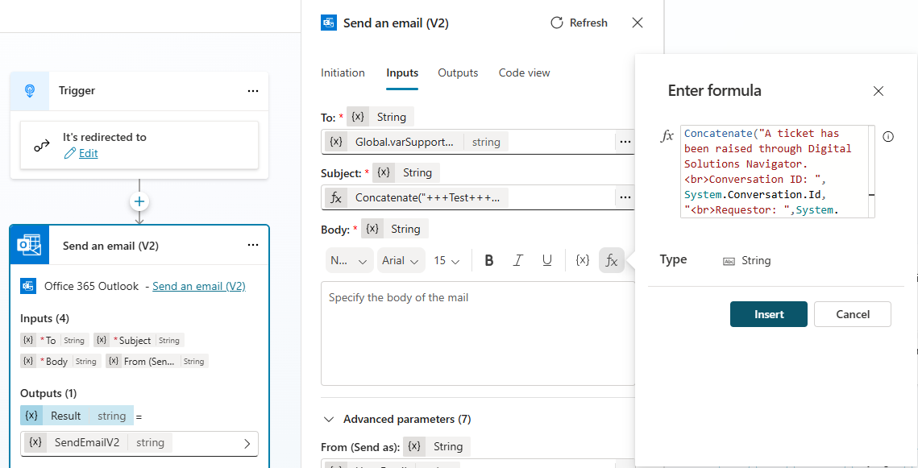Open the To field three-dot options
Screen dimensions: 918x468
[x=625, y=142]
